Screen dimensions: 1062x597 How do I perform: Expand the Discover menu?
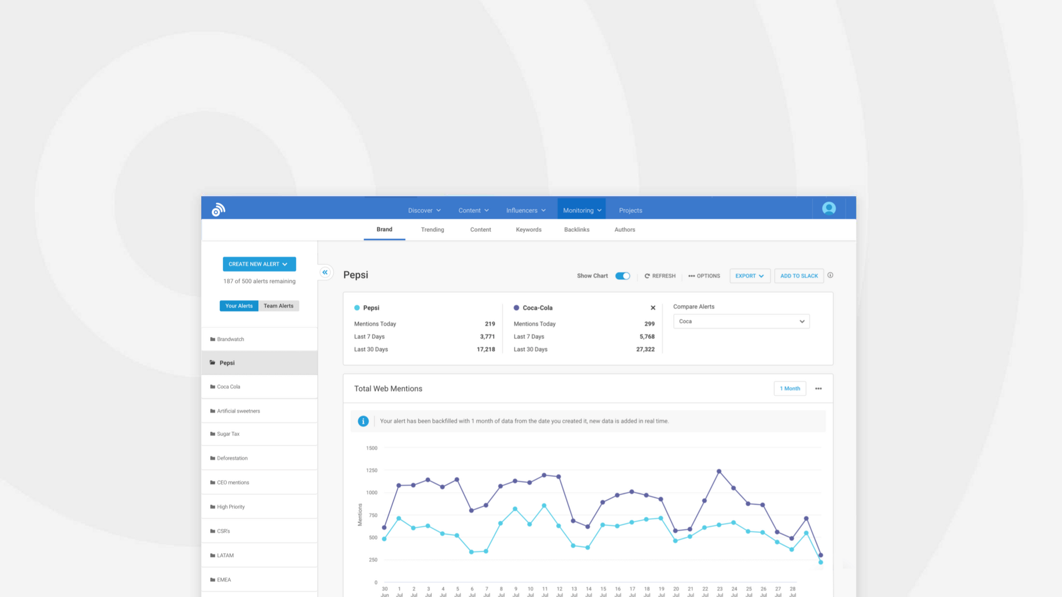click(424, 211)
